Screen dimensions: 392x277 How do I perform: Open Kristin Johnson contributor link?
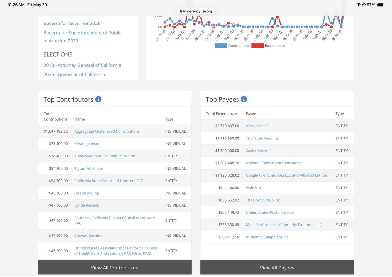pos(87,144)
